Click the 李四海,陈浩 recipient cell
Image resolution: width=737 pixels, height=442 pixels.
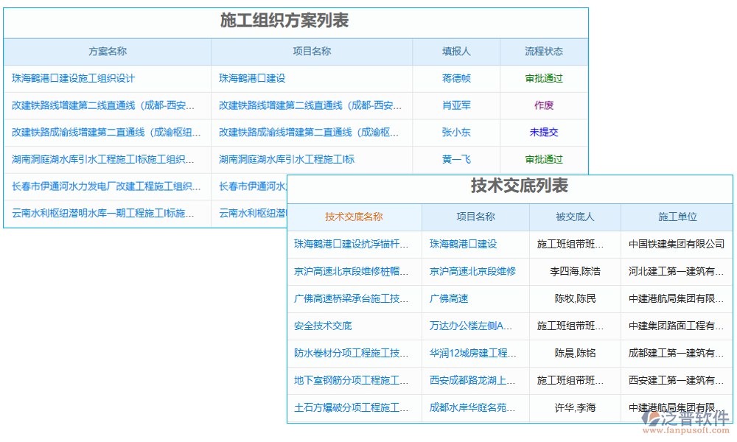coord(575,271)
